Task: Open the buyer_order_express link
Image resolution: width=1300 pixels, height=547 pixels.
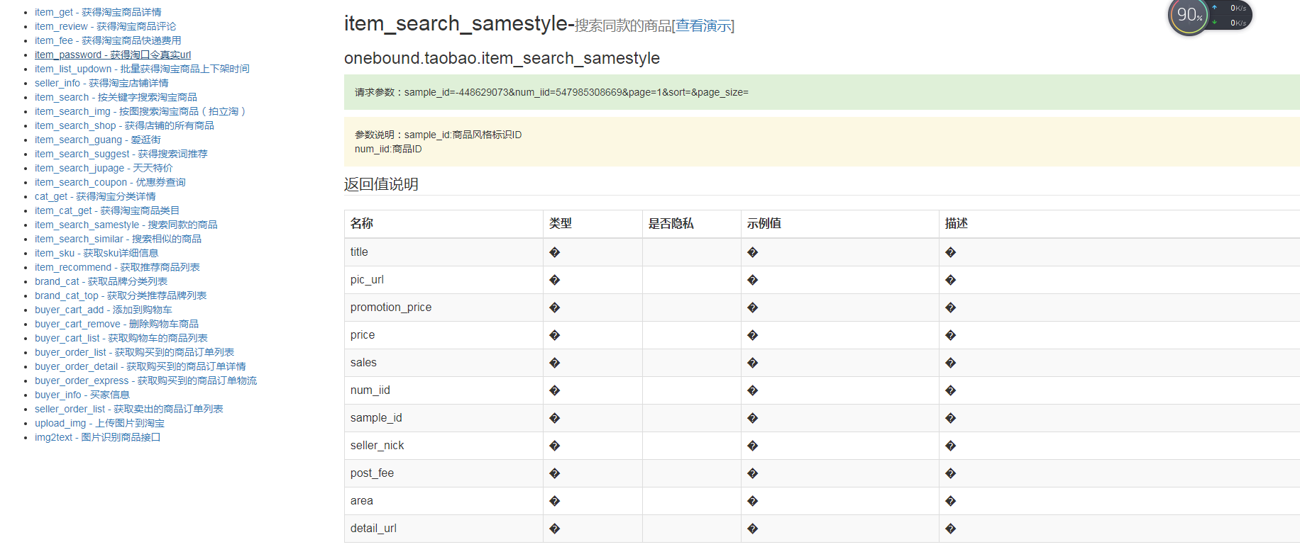Action: [145, 380]
